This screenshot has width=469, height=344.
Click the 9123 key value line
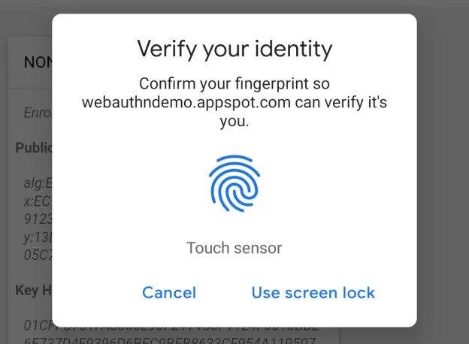(37, 216)
